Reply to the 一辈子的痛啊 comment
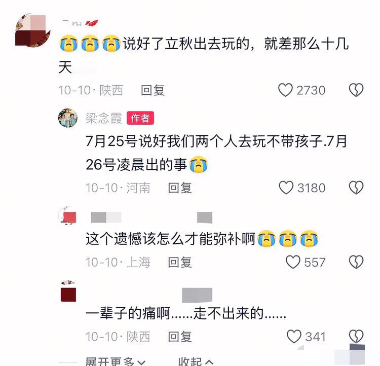Screen dimensions: 380x366 point(180,337)
